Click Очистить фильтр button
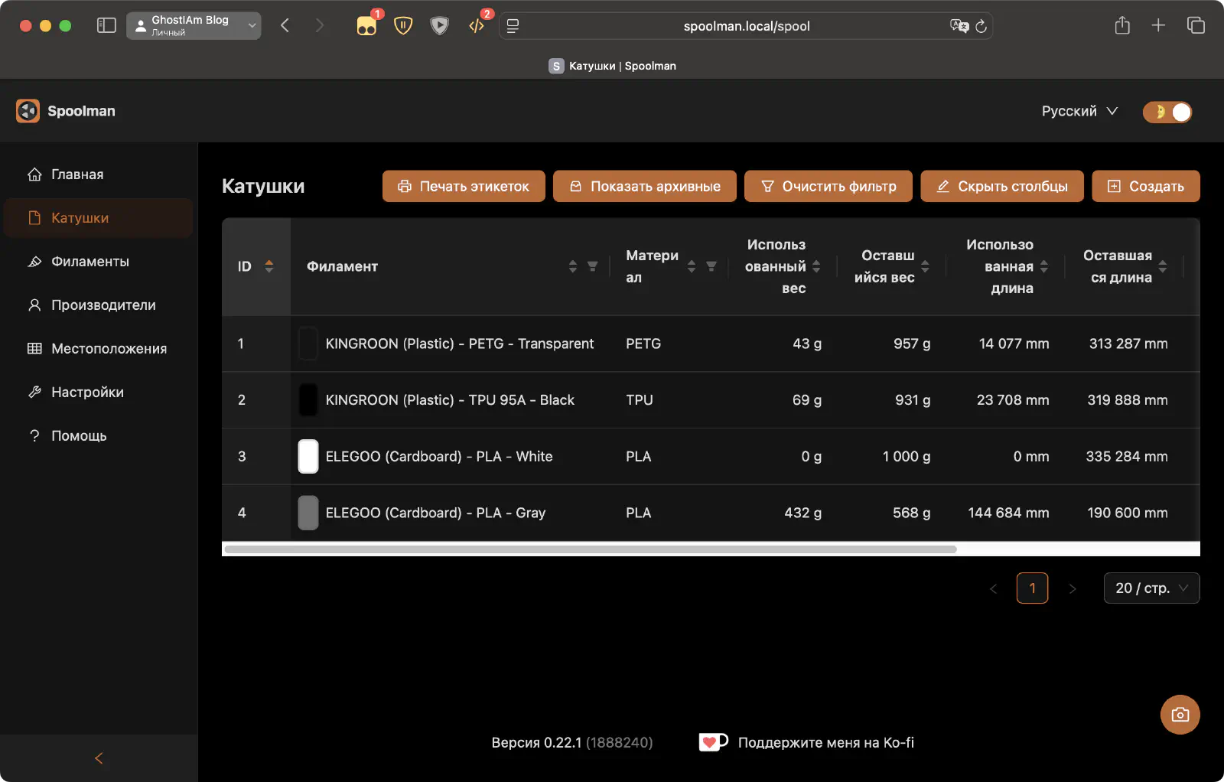 (x=828, y=186)
